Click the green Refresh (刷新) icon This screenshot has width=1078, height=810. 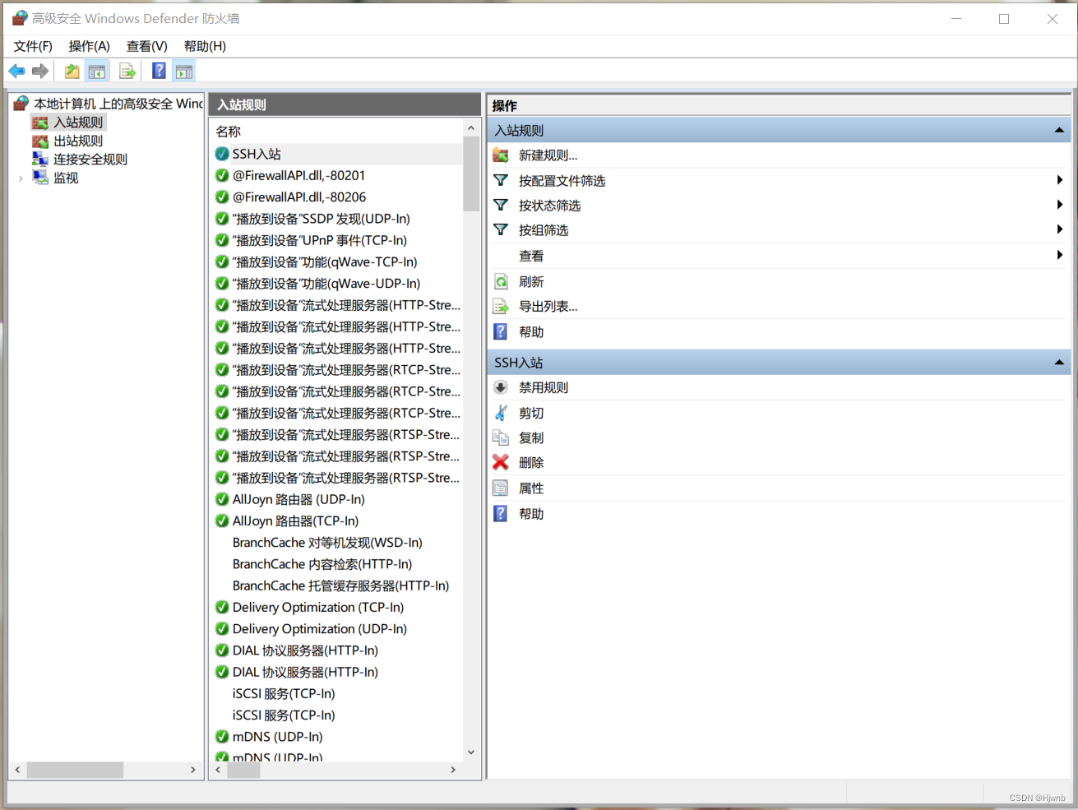pos(501,282)
